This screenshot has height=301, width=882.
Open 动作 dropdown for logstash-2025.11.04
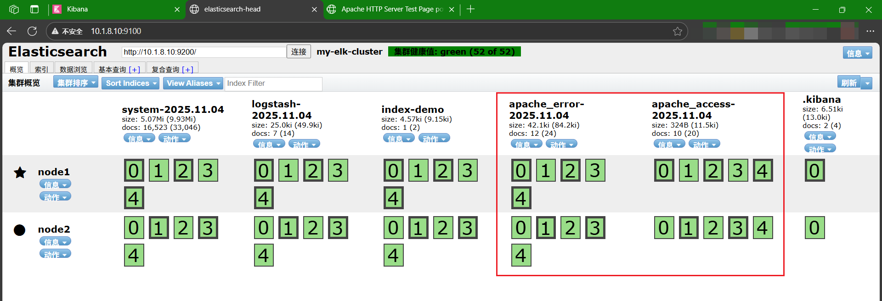point(304,144)
